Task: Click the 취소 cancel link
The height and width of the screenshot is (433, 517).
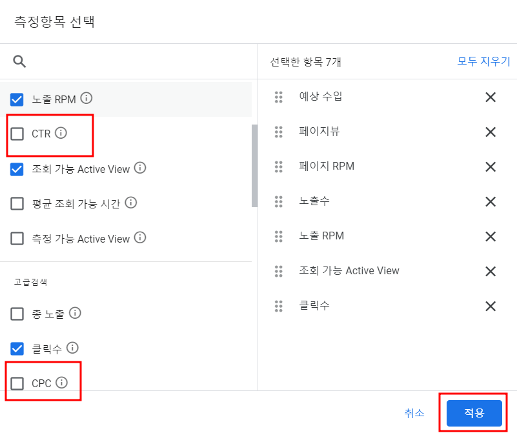Action: coord(414,413)
